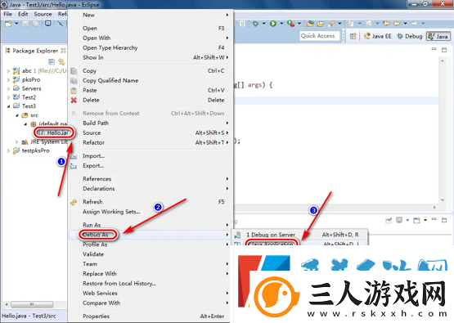Image resolution: width=454 pixels, height=323 pixels.
Task: Open the Team submenu
Action: click(x=150, y=264)
